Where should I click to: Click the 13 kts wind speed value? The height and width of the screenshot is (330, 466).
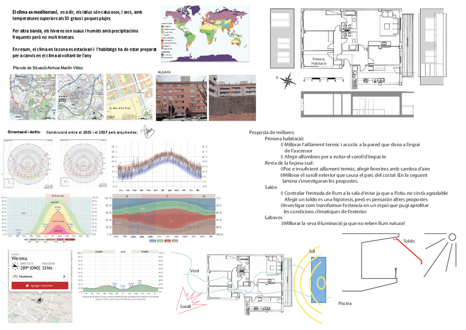coord(47,268)
